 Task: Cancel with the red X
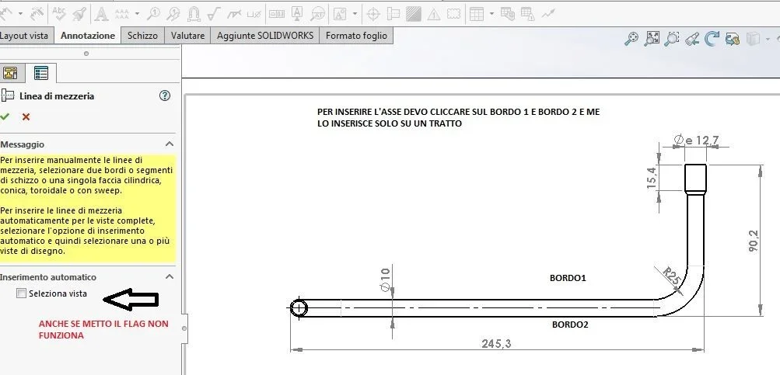click(26, 116)
